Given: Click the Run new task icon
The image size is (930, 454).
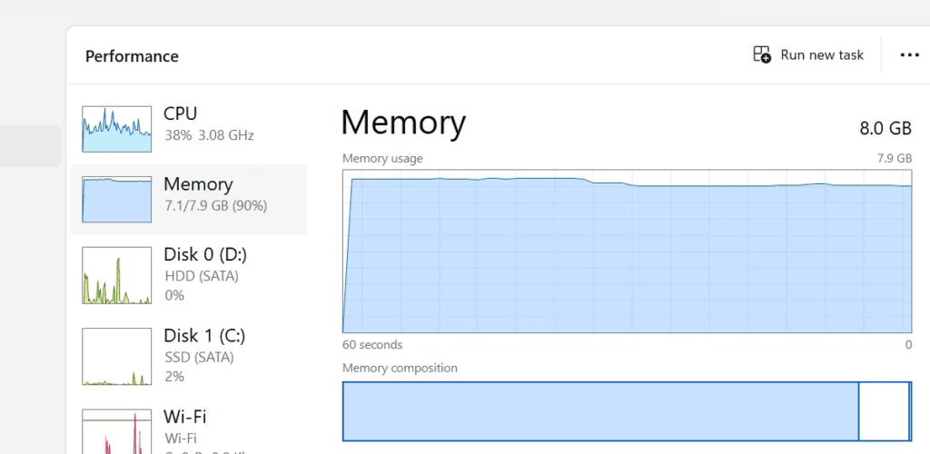Looking at the screenshot, I should click(x=762, y=55).
